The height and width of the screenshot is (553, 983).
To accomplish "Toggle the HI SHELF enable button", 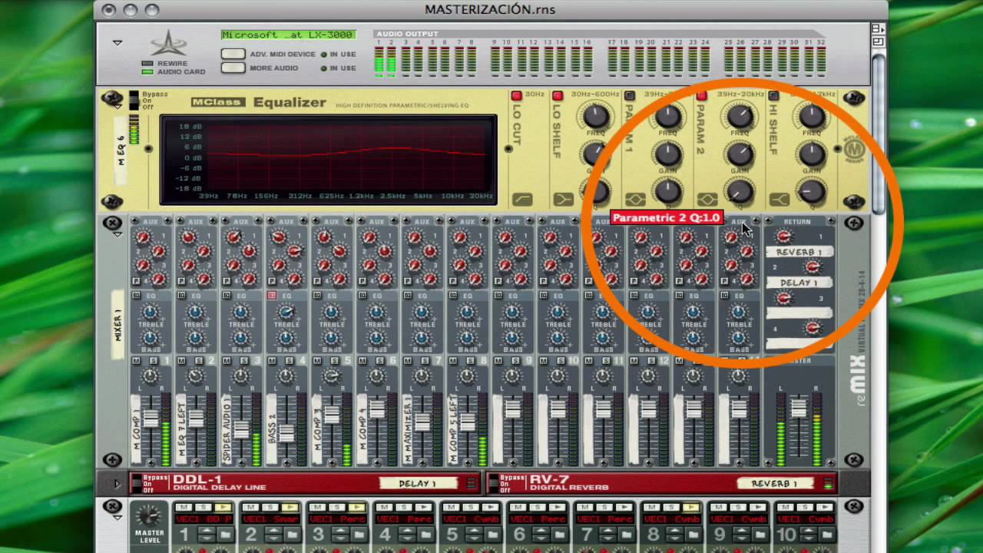I will click(x=773, y=95).
